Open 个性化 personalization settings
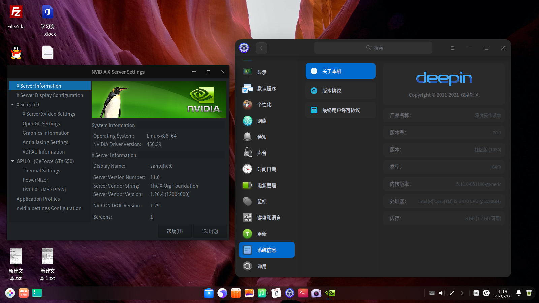Viewport: 539px width, 303px height. [267, 104]
